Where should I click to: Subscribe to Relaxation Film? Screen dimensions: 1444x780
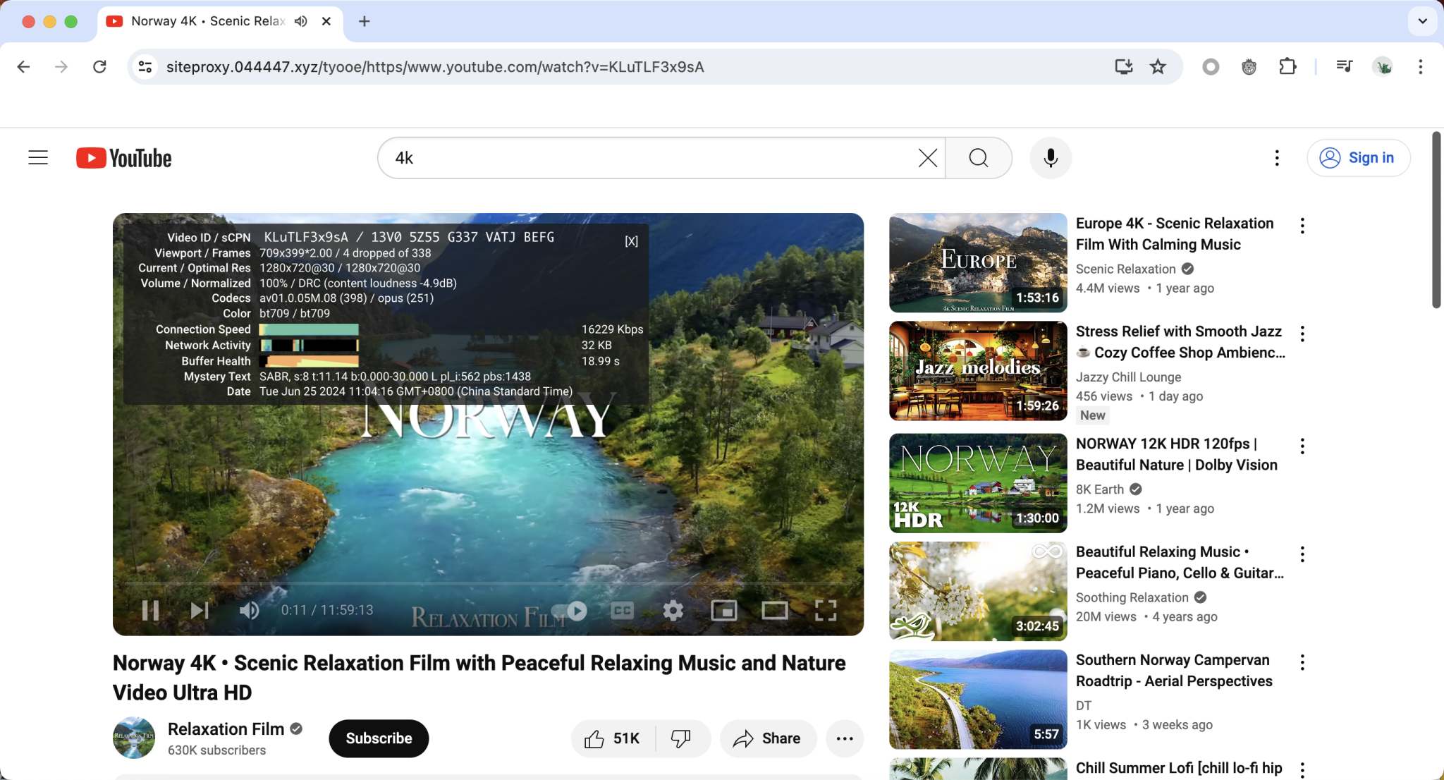(x=378, y=738)
